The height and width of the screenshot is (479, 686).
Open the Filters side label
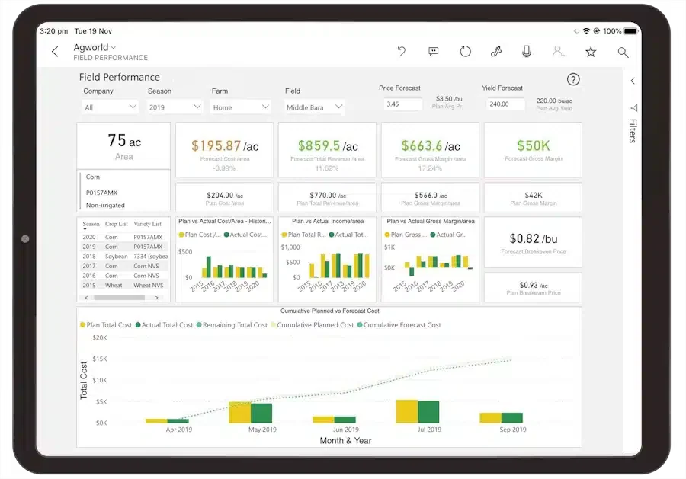(x=633, y=131)
